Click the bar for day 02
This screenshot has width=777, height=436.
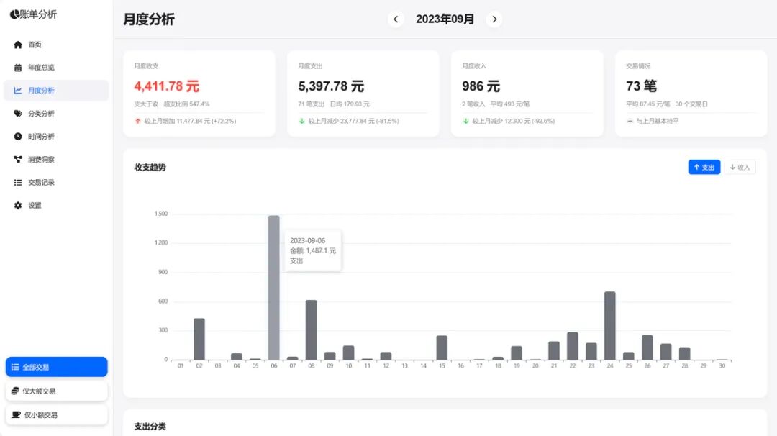tap(199, 339)
